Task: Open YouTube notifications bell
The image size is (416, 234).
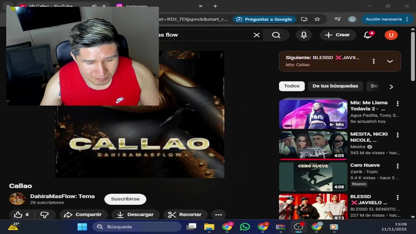Action: tap(368, 35)
